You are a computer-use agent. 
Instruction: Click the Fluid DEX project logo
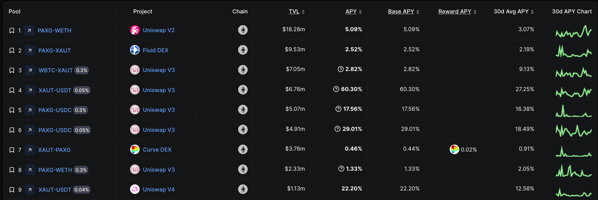135,50
